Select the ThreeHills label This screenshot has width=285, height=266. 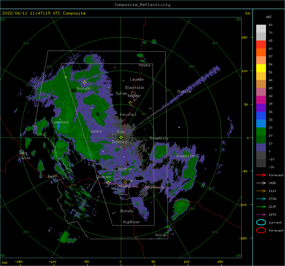[159, 138]
